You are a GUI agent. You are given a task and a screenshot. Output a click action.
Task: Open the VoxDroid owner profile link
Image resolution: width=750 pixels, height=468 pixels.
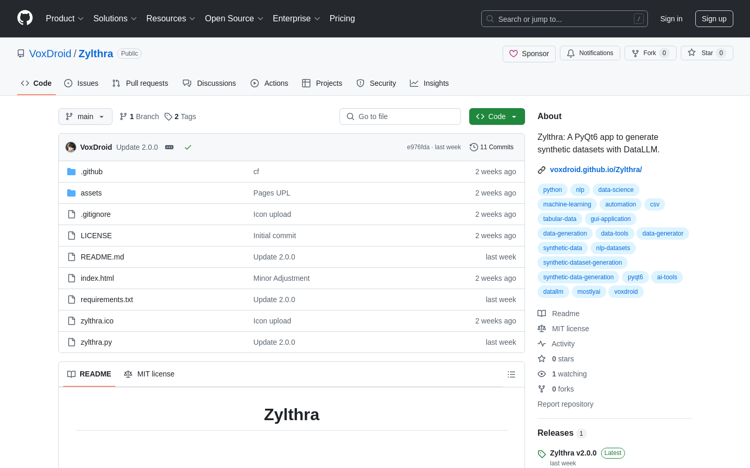(x=50, y=54)
